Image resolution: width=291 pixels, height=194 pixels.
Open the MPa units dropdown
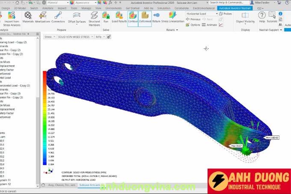[100, 37]
